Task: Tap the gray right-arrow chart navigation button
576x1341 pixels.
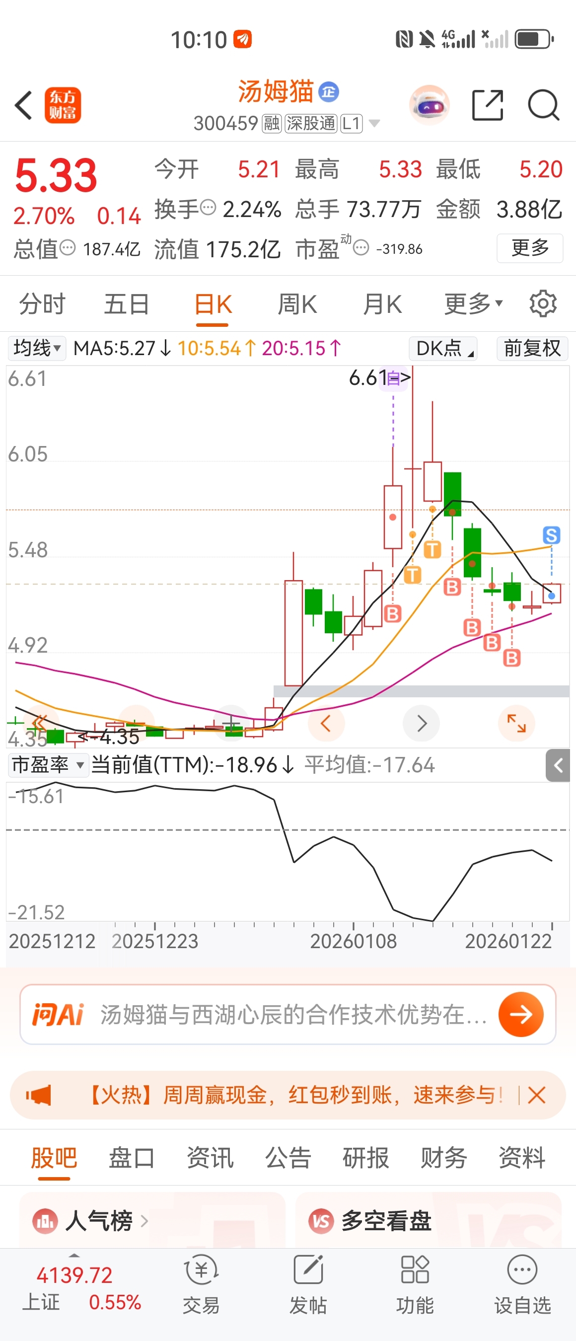Action: click(x=422, y=723)
